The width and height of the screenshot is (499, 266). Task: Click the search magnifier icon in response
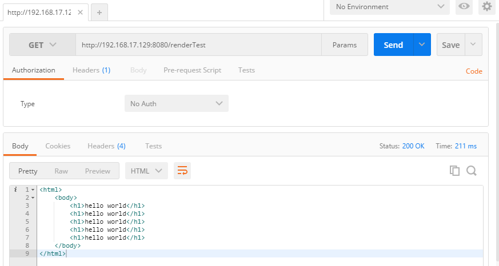472,171
